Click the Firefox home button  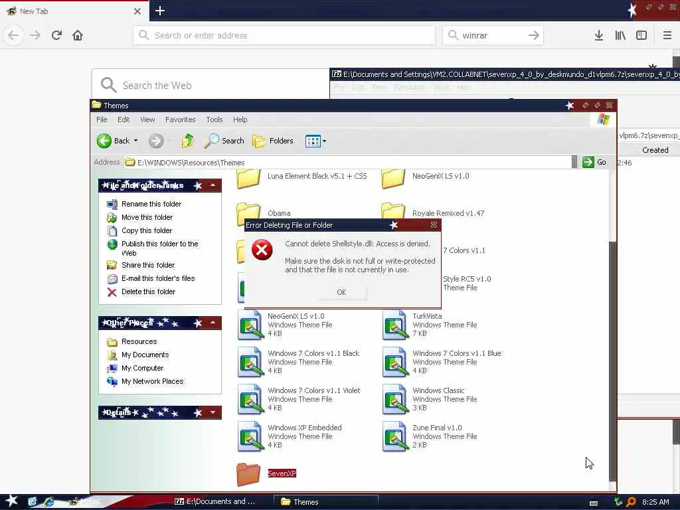click(78, 35)
